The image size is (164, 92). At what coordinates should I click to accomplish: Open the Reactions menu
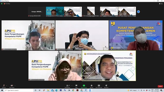(106, 86)
